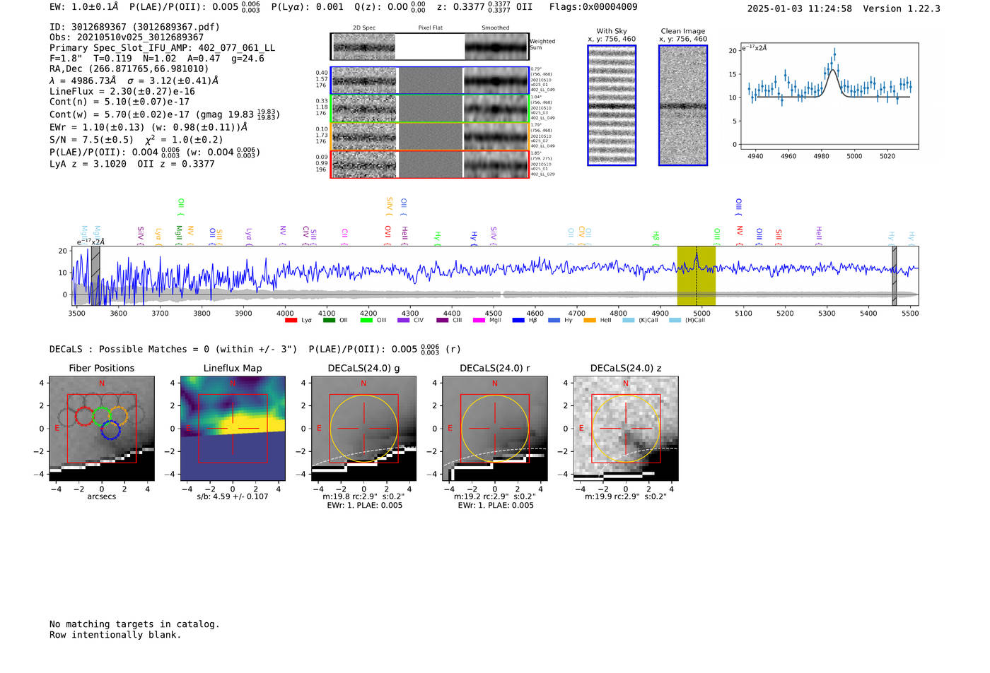Click the LineFlux = 2.30(±0.27)e-16 value
Image resolution: width=990 pixels, height=673 pixels.
122,91
